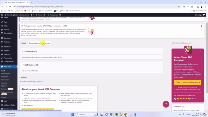Open a new Chrome tab
The image size is (208, 117).
(x=32, y=2)
